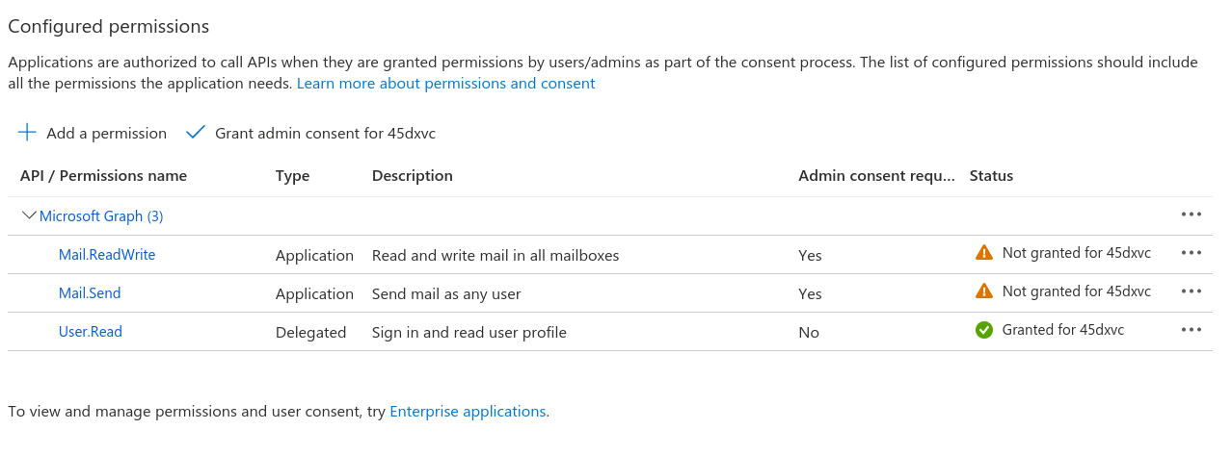Sort by API / Permissions name column header

pos(103,176)
